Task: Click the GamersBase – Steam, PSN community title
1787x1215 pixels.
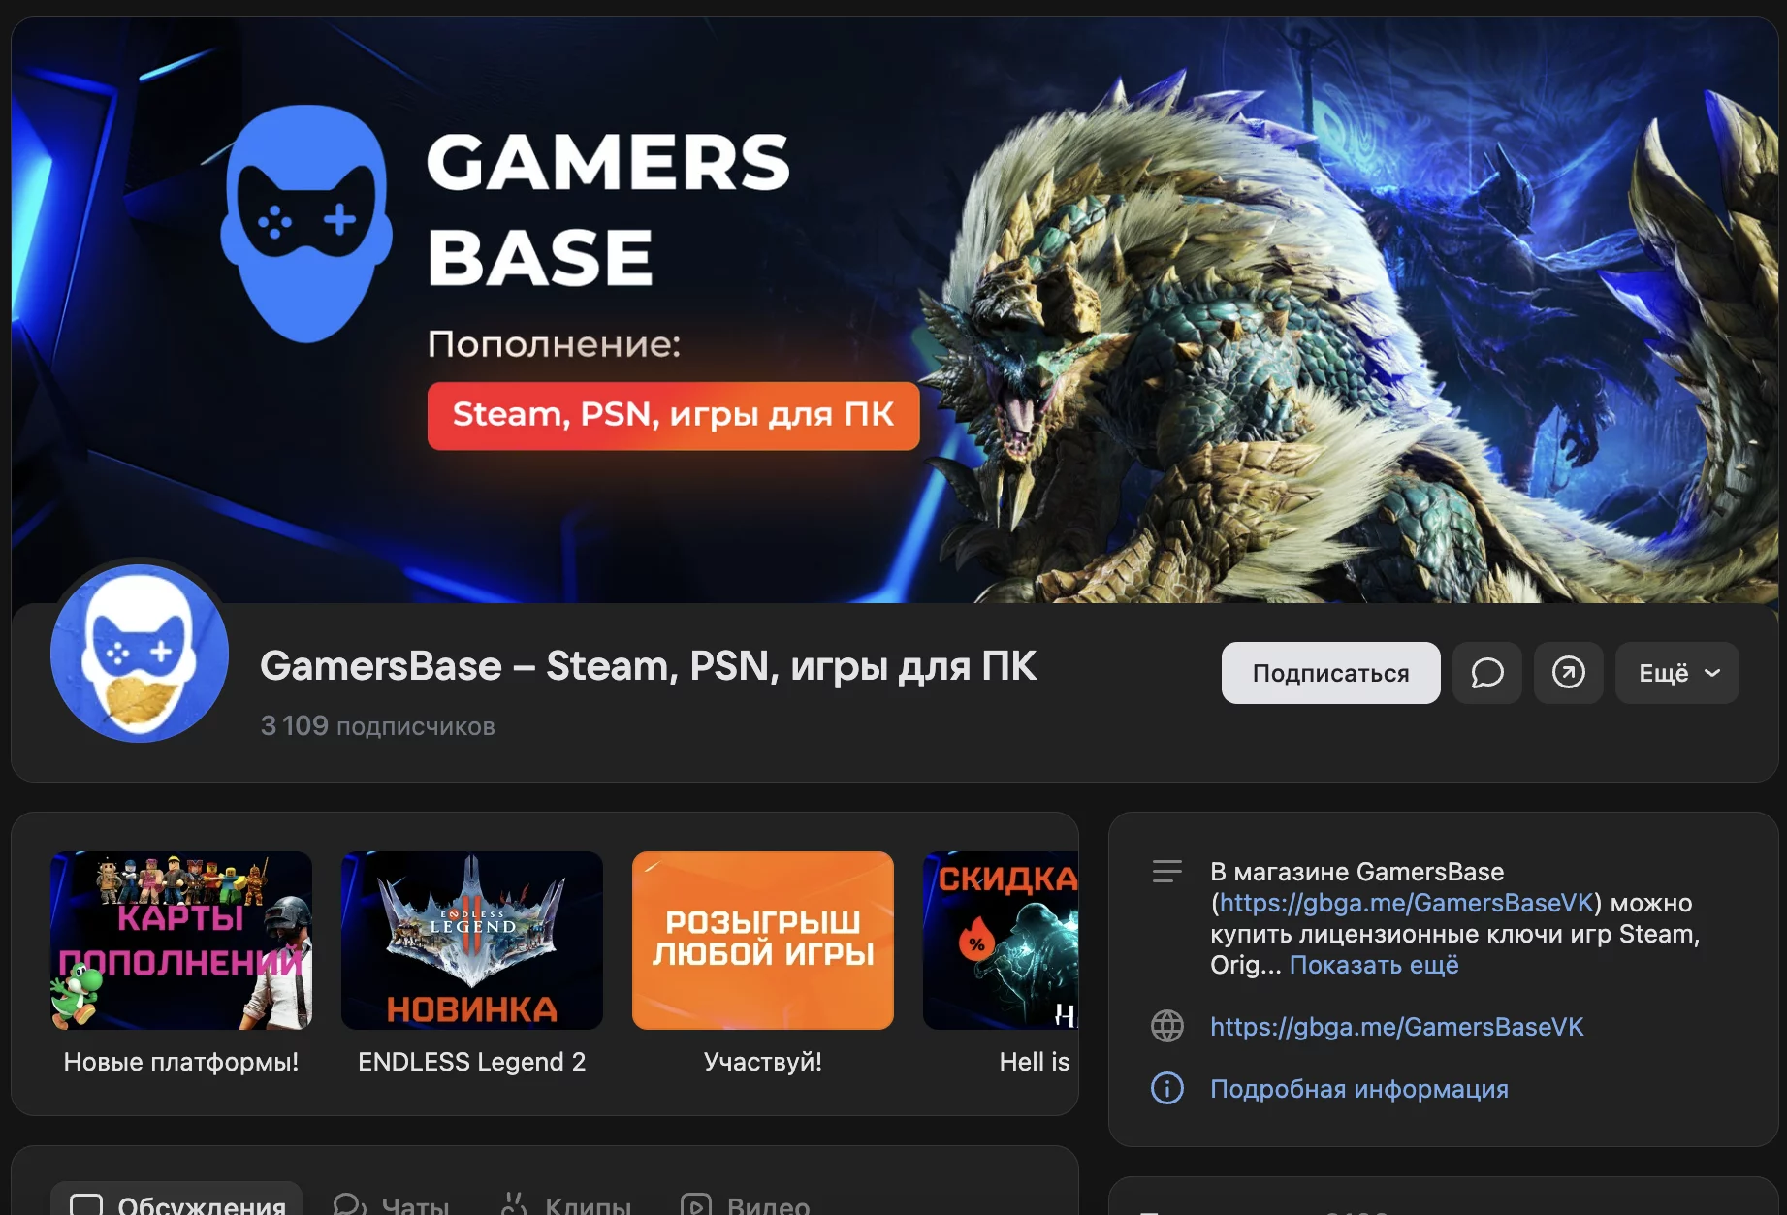Action: point(648,666)
